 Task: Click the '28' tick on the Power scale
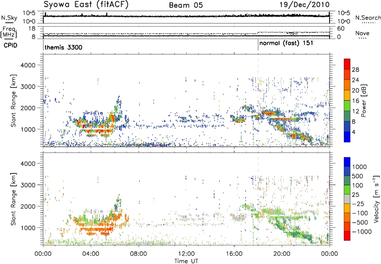[x=355, y=70]
